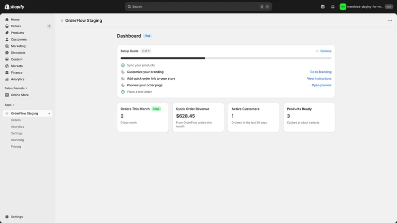
Task: Click the Setup Guide progress bar
Action: [226, 58]
